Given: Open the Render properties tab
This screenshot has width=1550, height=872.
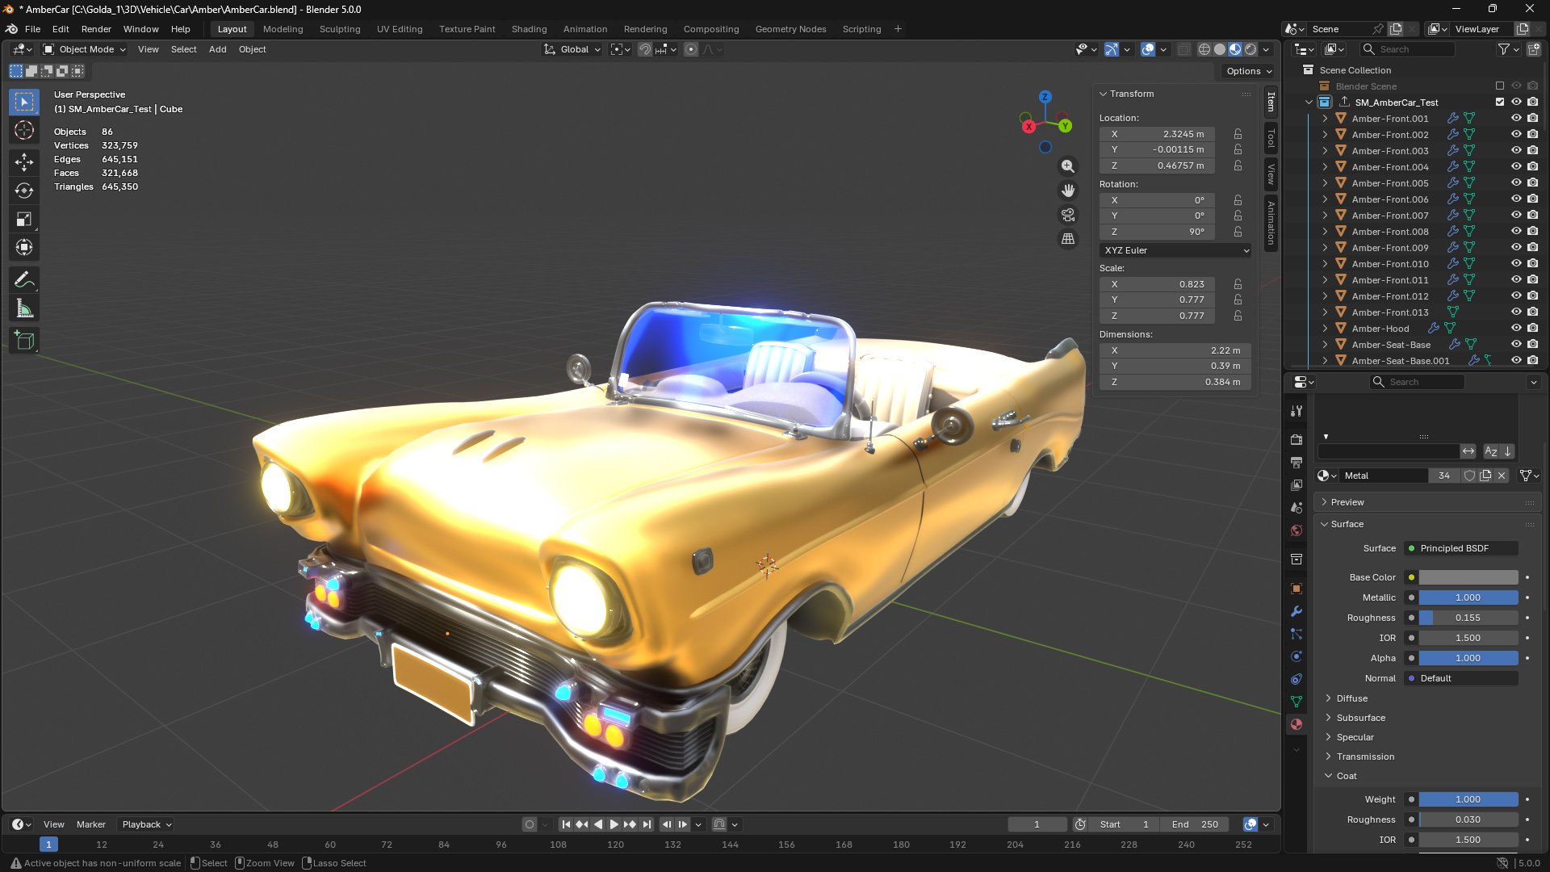Looking at the screenshot, I should click(1297, 440).
